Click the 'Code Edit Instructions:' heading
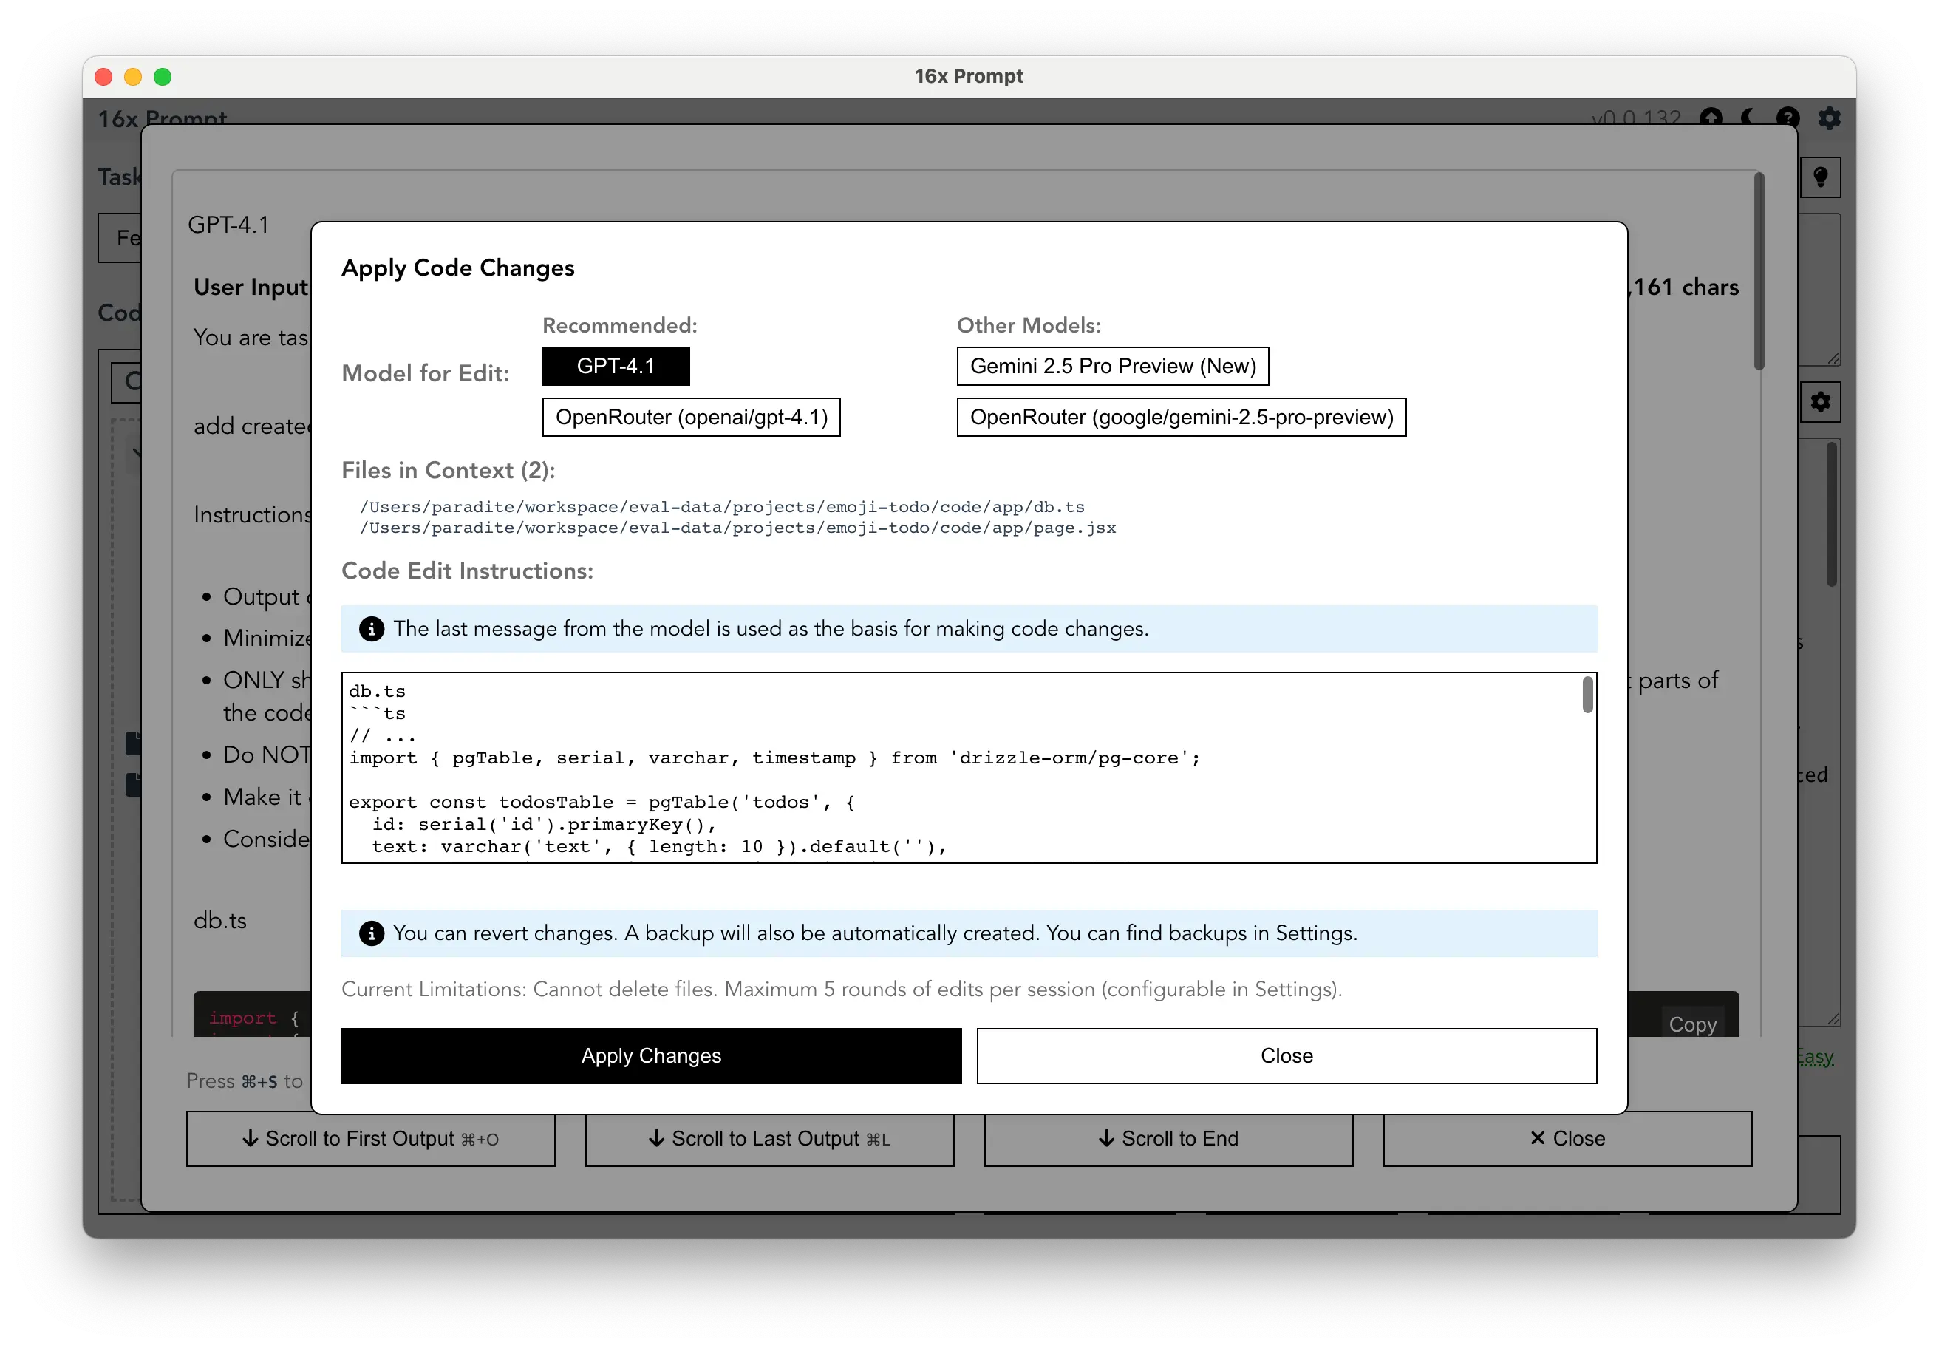This screenshot has width=1939, height=1348. click(x=467, y=571)
